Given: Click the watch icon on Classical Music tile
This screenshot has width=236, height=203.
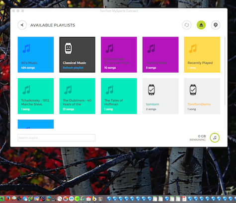Looking at the screenshot, I should (x=68, y=49).
